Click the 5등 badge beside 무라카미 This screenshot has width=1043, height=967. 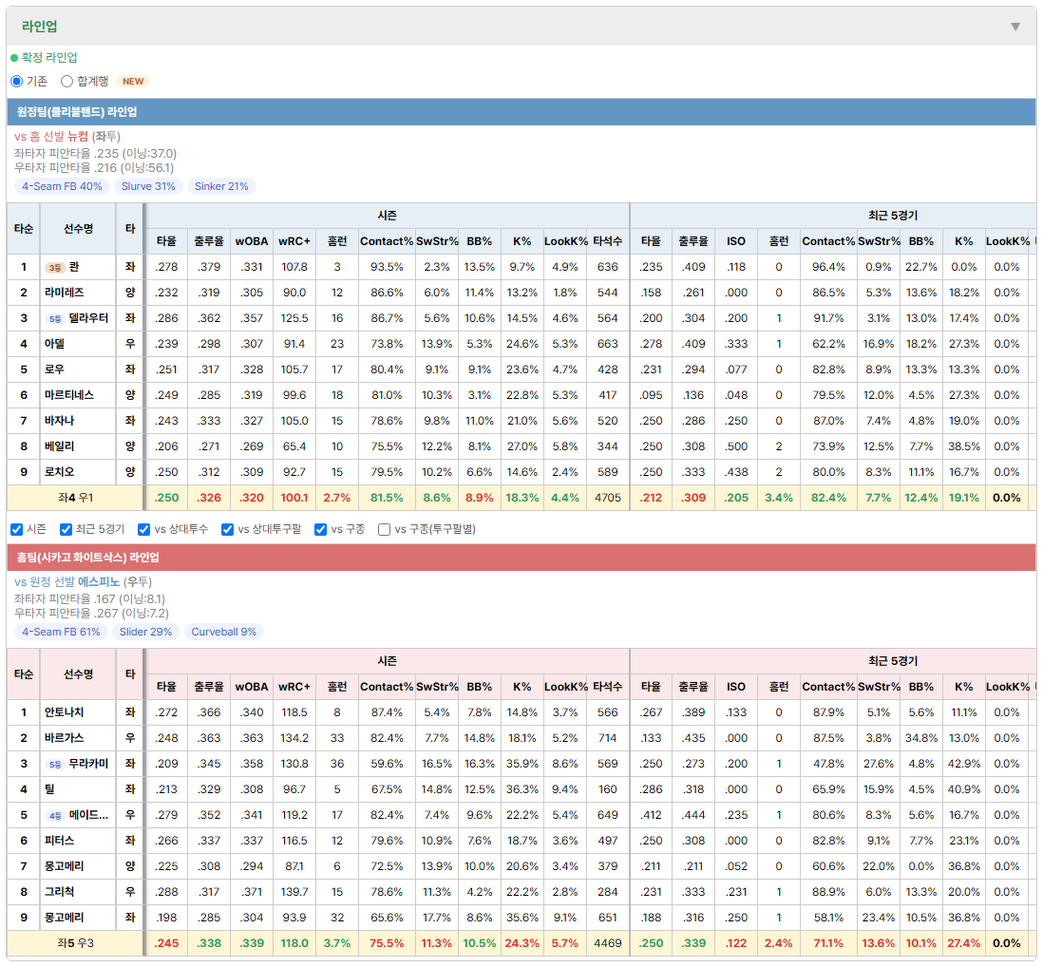tap(54, 764)
